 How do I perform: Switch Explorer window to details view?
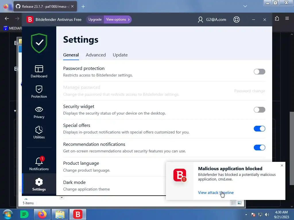(x=233, y=203)
